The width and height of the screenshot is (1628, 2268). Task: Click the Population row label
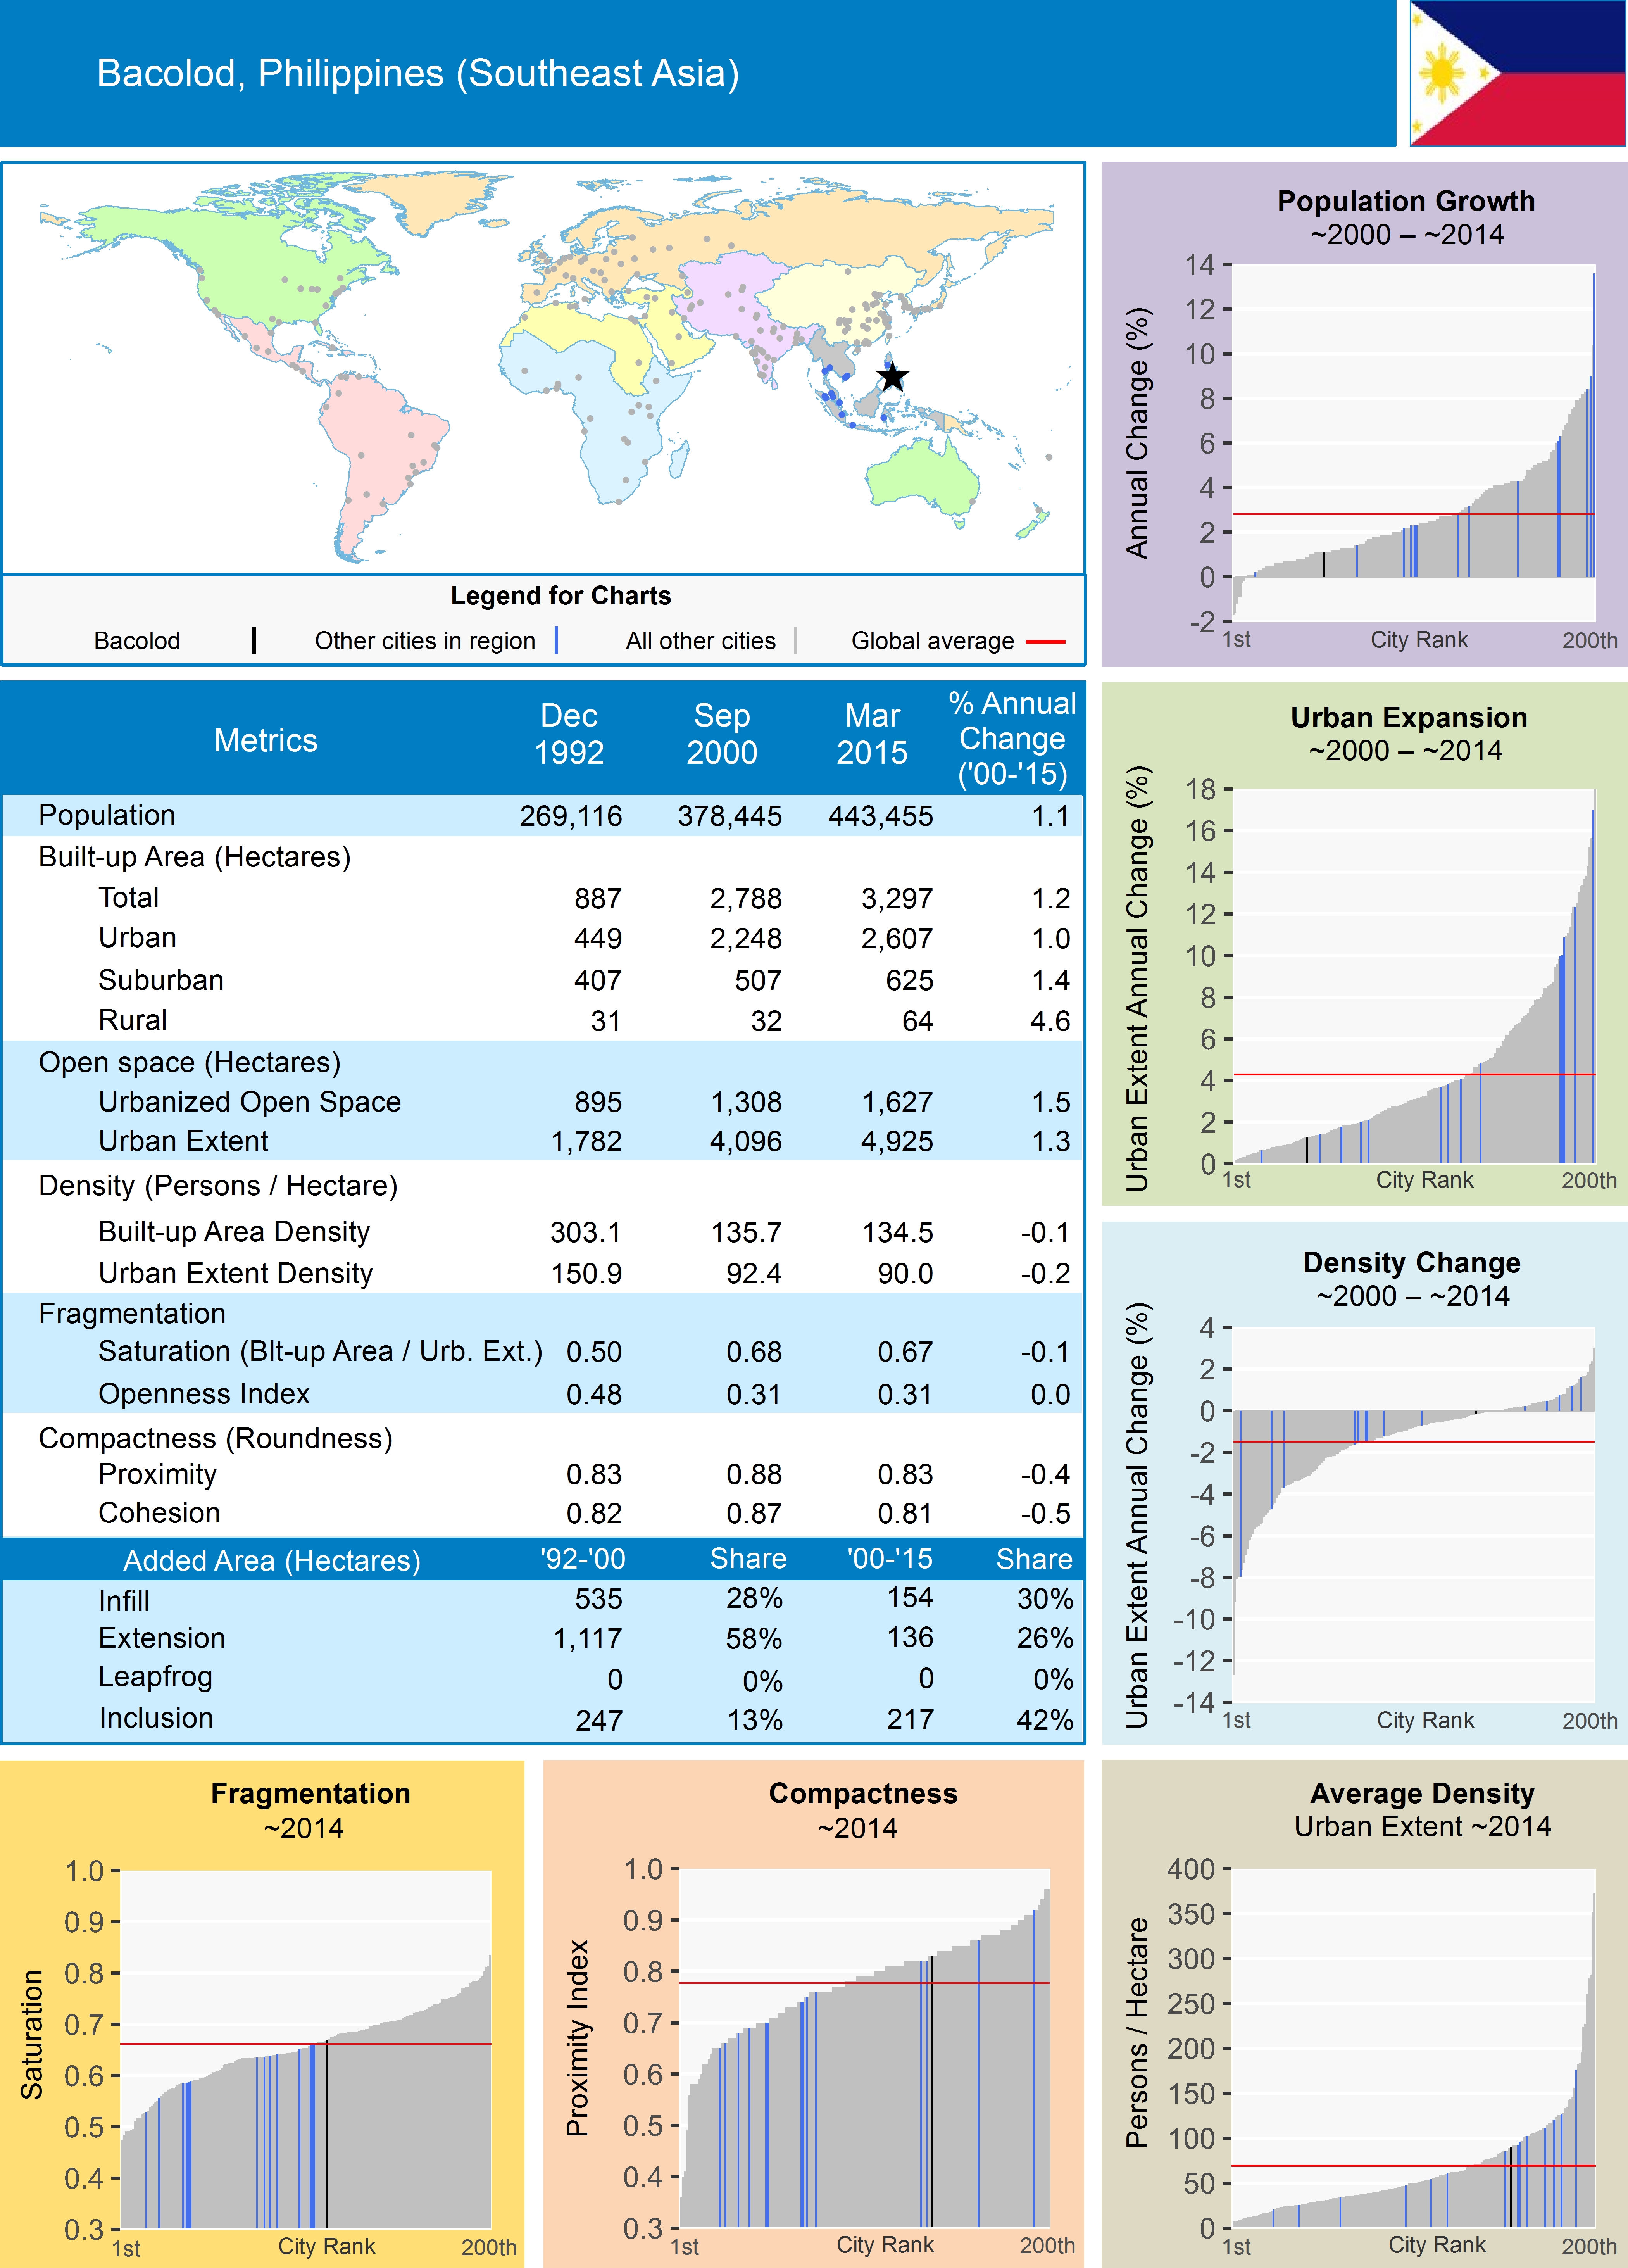(107, 815)
